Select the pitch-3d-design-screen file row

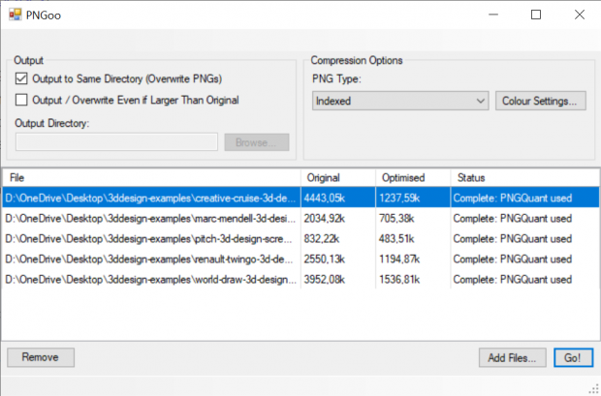pyautogui.click(x=150, y=239)
